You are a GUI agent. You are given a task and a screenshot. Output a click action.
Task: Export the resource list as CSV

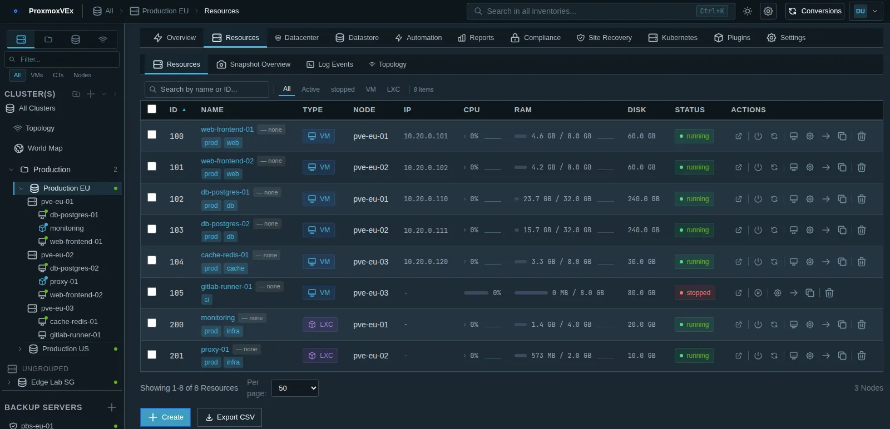click(230, 417)
